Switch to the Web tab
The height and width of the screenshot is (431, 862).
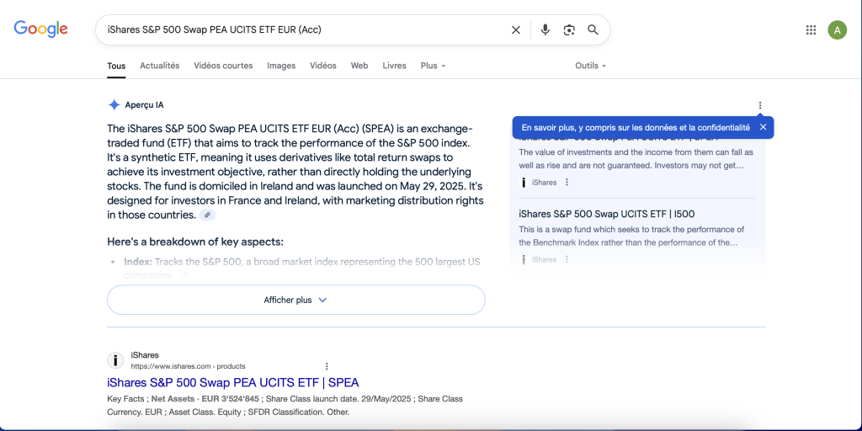pos(359,66)
